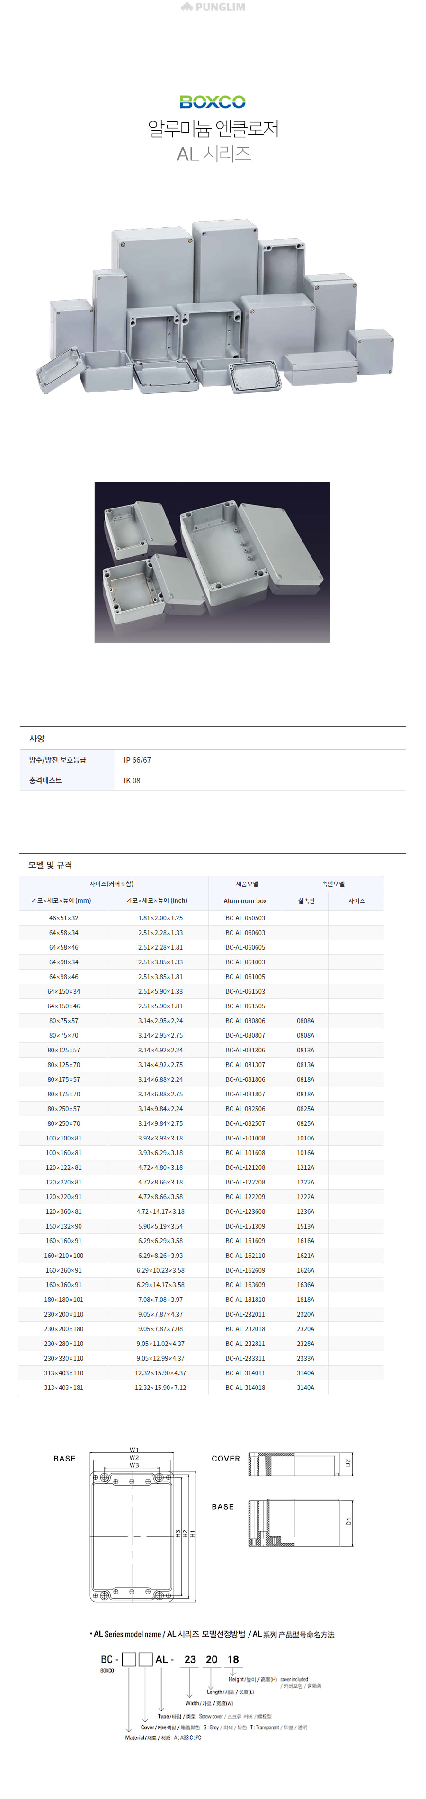Click the BOXCO brand logo
Screen dimensions: 426x1799
[x=213, y=102]
